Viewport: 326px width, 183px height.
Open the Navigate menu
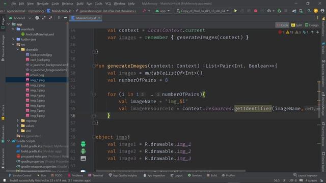(x=42, y=4)
